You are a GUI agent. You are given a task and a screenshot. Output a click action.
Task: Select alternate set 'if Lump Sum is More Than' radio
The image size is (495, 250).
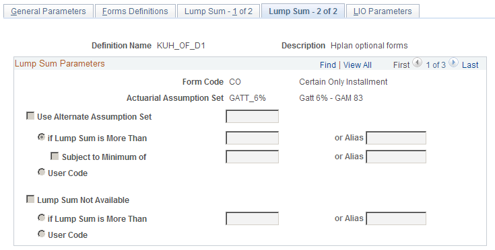(x=41, y=137)
